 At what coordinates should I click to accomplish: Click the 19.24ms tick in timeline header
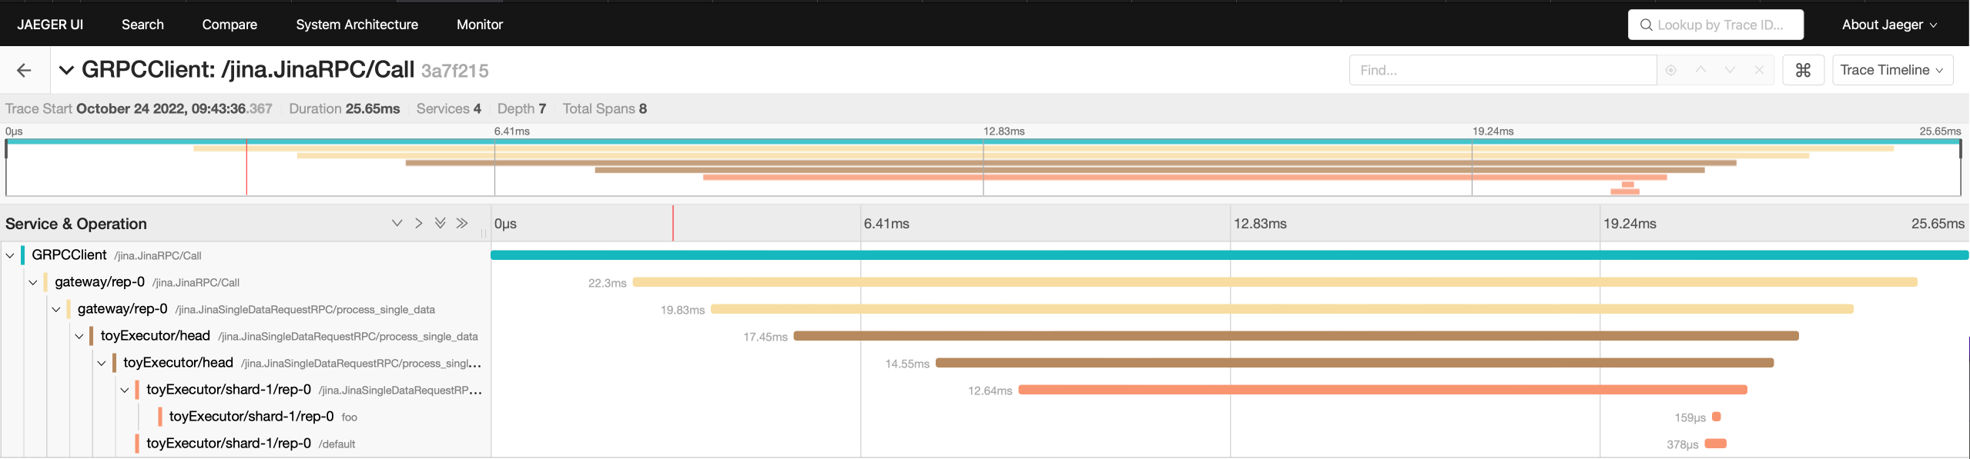tap(1630, 224)
